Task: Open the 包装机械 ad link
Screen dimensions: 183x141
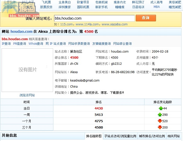Action: click(101, 2)
